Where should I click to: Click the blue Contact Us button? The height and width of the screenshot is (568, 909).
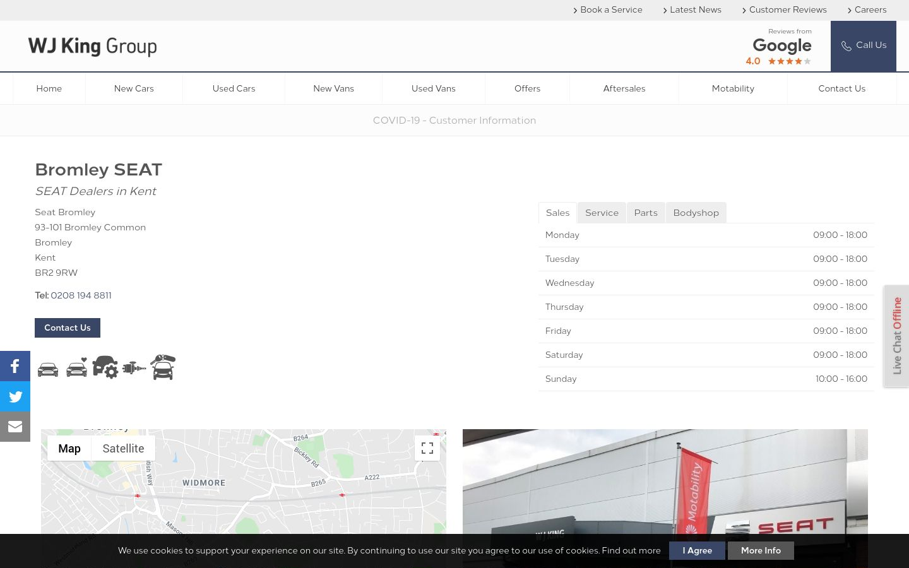[x=68, y=328]
